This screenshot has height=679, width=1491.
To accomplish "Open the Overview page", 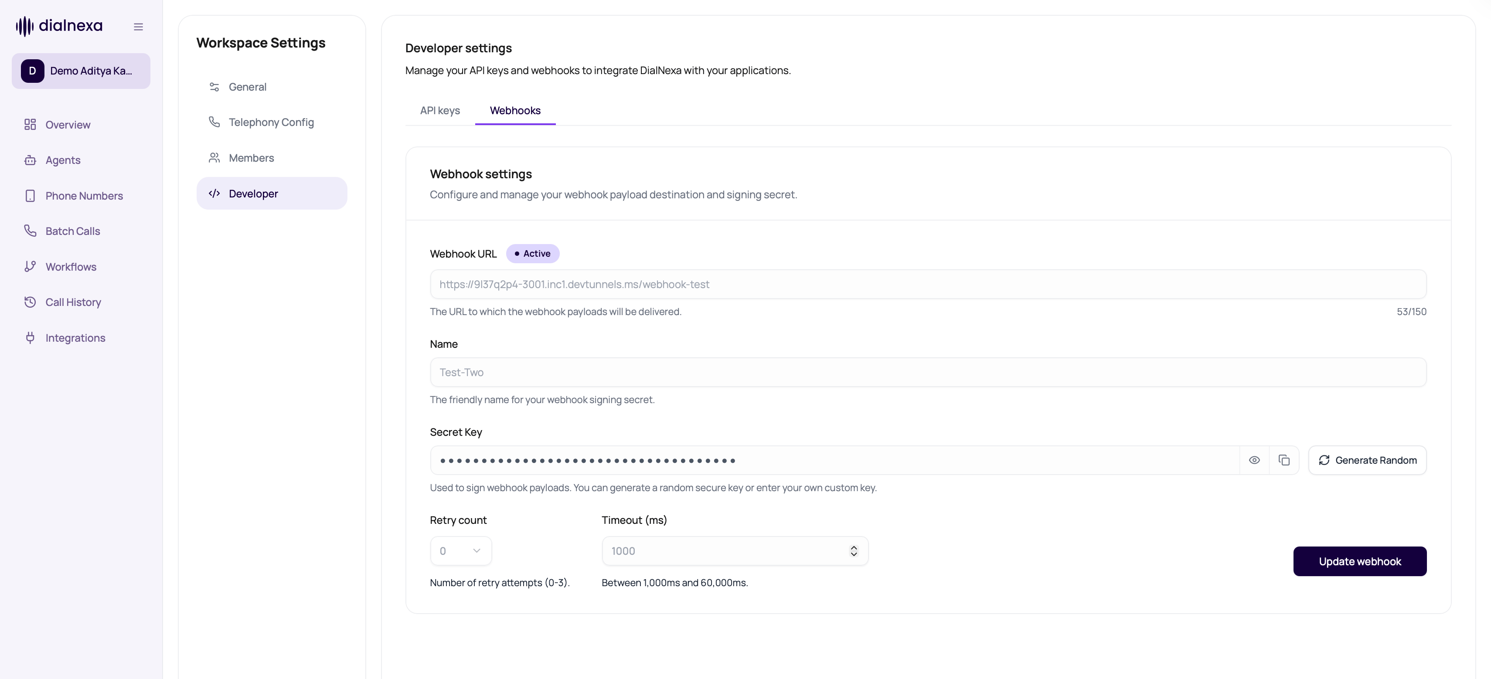I will pos(81,124).
